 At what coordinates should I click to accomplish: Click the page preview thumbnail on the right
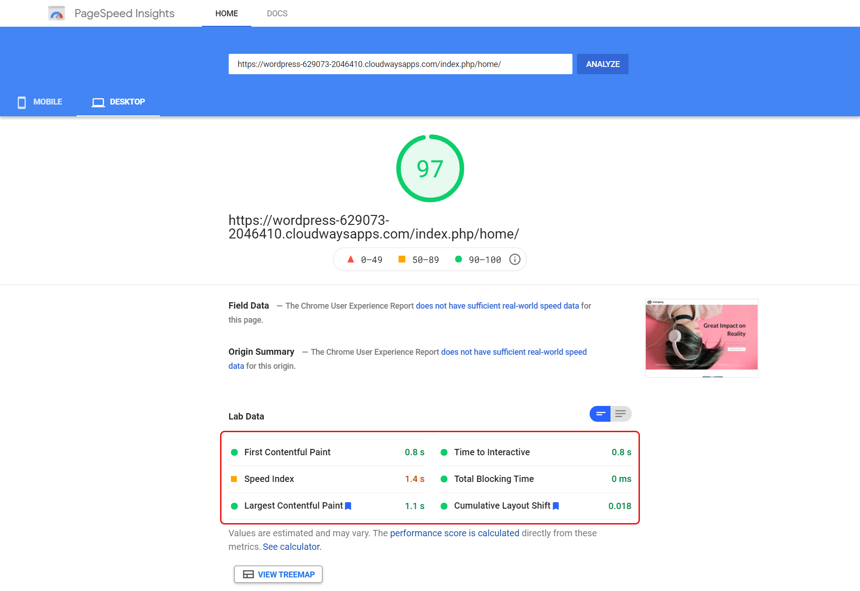(x=701, y=338)
